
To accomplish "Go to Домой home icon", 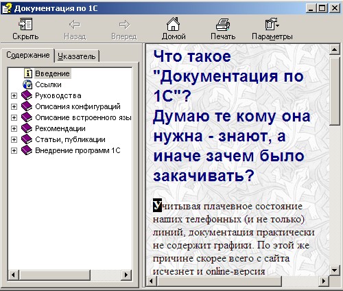I will click(x=173, y=24).
